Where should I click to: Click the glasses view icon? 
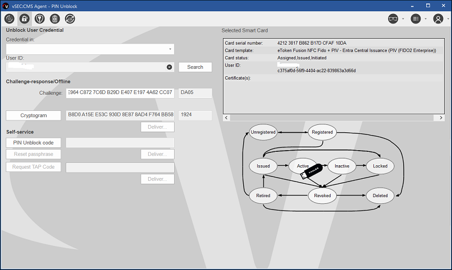[x=393, y=19]
